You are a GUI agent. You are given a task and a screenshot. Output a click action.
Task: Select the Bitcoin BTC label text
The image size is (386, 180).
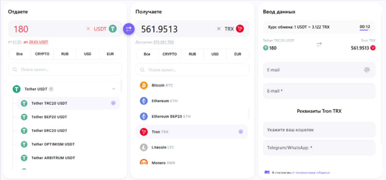tap(162, 85)
